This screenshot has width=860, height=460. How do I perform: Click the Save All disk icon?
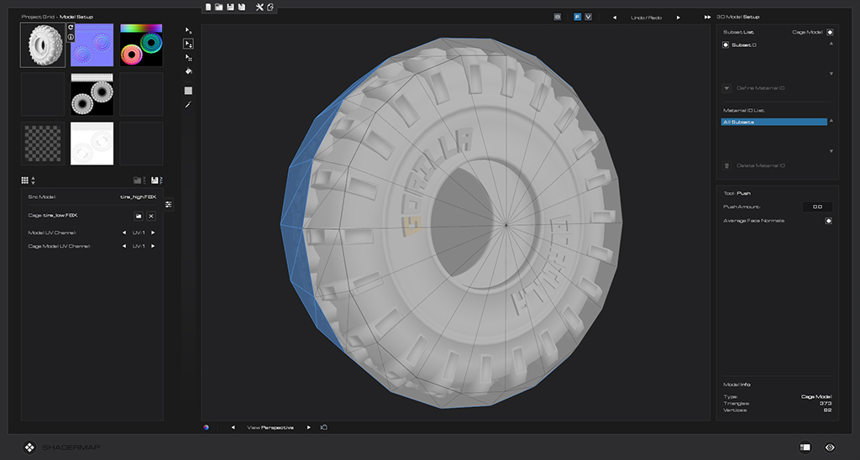tap(157, 180)
